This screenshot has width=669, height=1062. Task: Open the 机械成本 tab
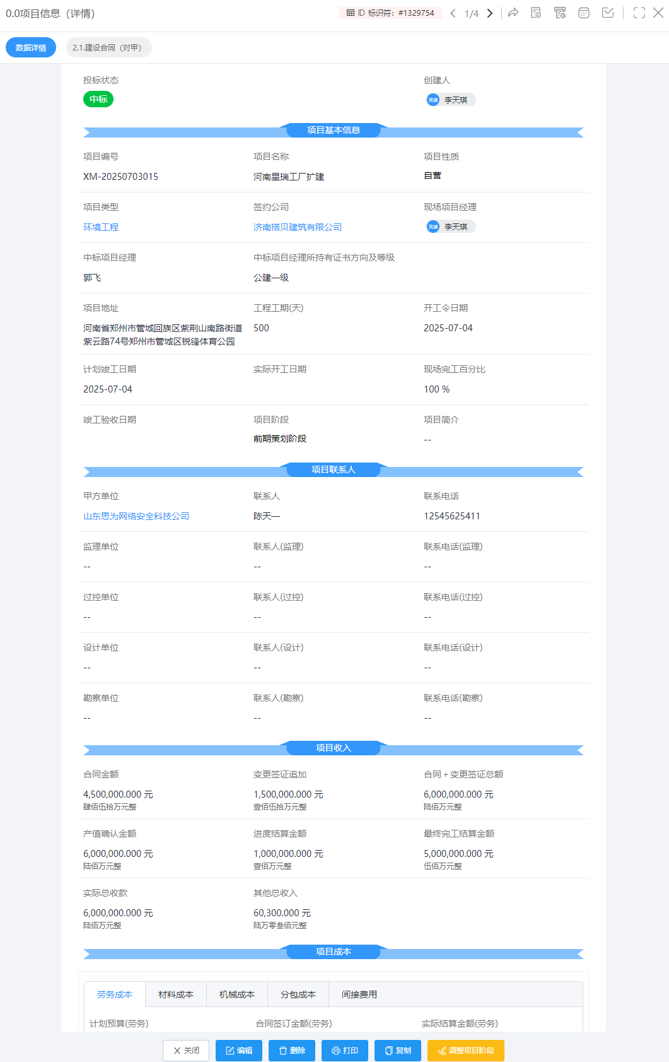pos(237,994)
